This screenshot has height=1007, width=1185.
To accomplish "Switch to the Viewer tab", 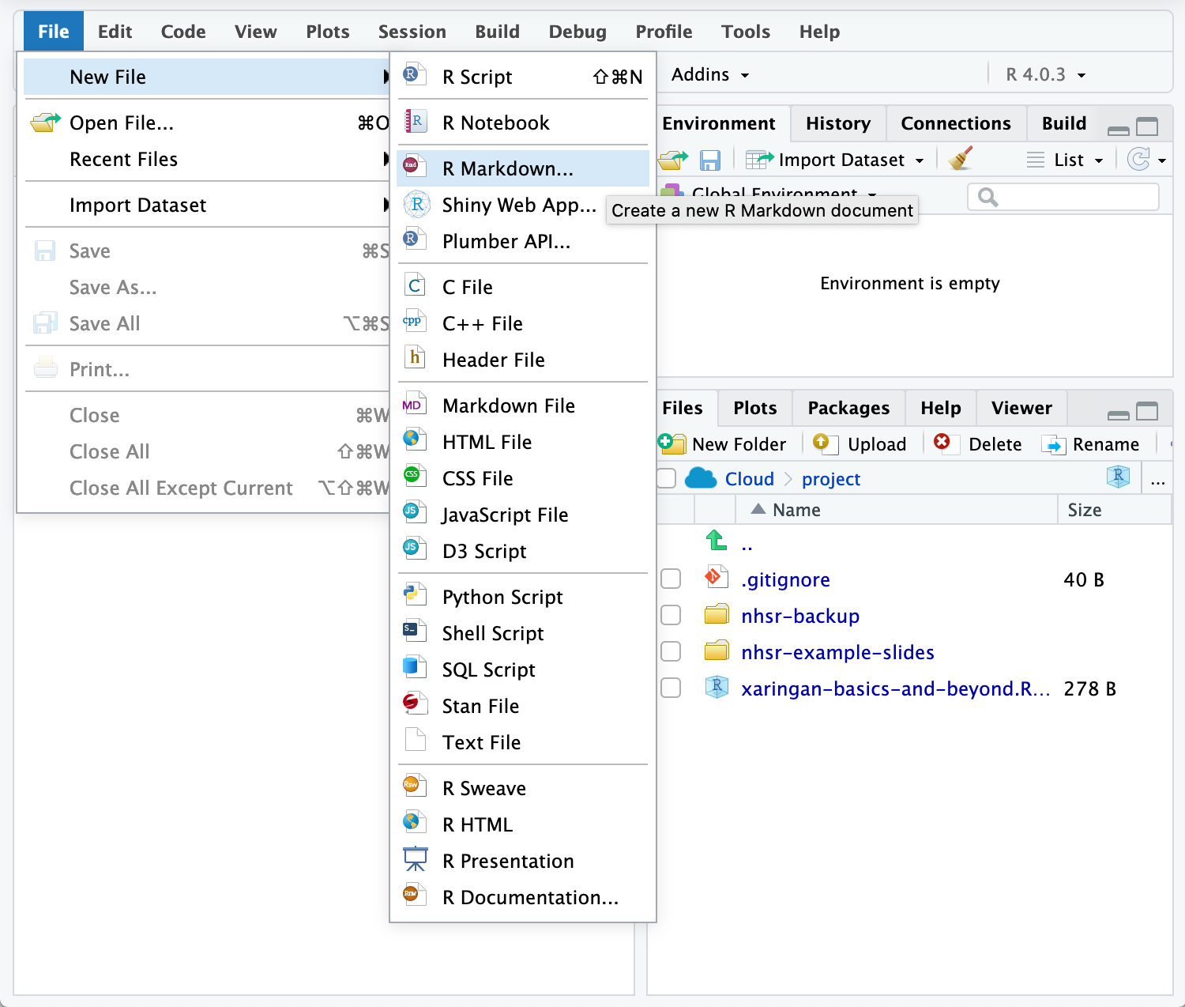I will point(1021,408).
